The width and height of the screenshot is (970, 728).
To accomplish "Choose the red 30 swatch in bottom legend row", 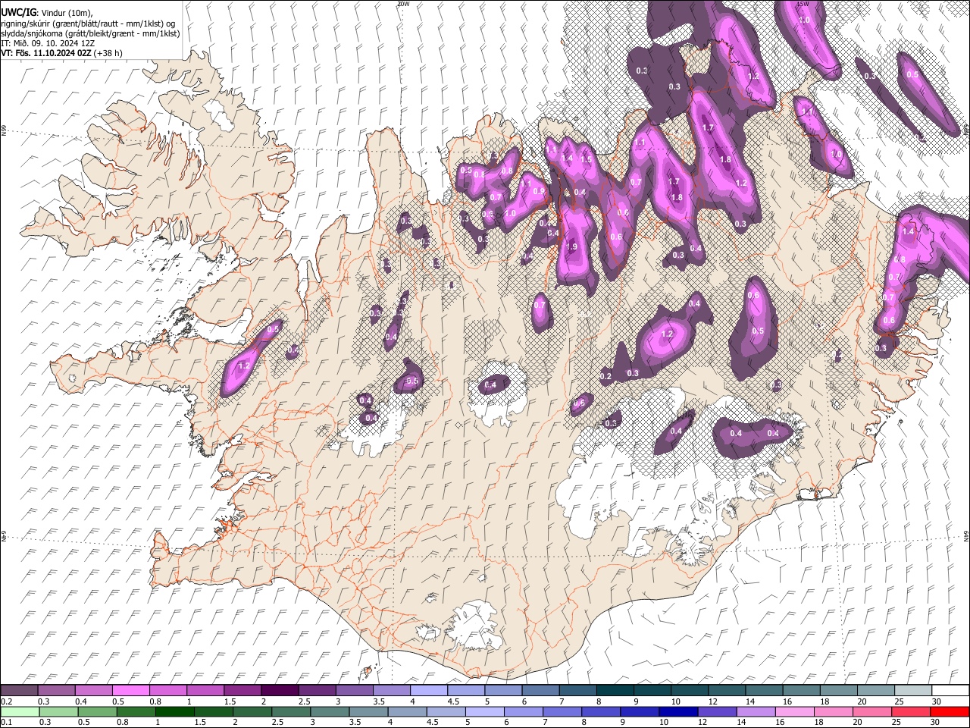I will coord(949,711).
